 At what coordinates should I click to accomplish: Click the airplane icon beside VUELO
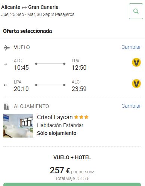pos(7,48)
